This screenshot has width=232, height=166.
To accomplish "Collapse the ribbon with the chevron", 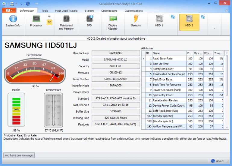I will coord(227,11).
